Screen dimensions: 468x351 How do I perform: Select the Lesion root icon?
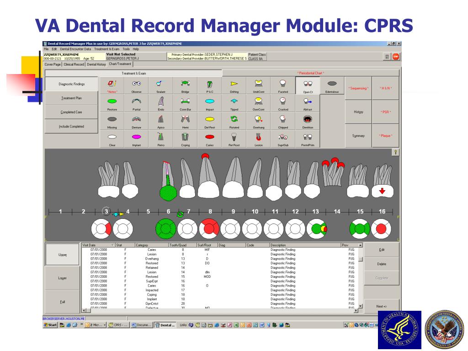point(259,139)
